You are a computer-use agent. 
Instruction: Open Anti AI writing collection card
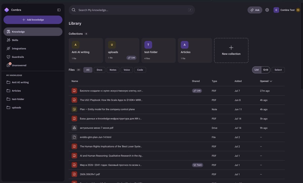86,50
